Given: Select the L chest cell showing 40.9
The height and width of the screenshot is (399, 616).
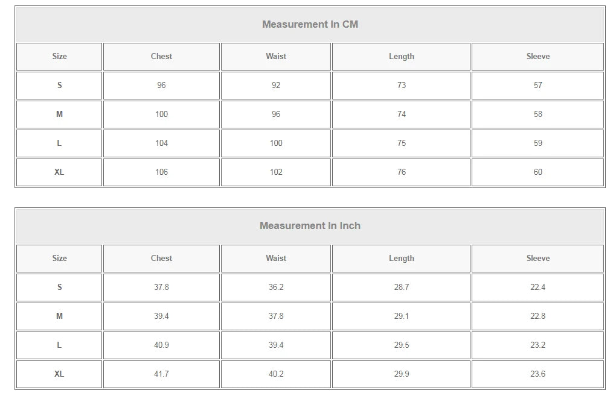Looking at the screenshot, I should pyautogui.click(x=161, y=345).
